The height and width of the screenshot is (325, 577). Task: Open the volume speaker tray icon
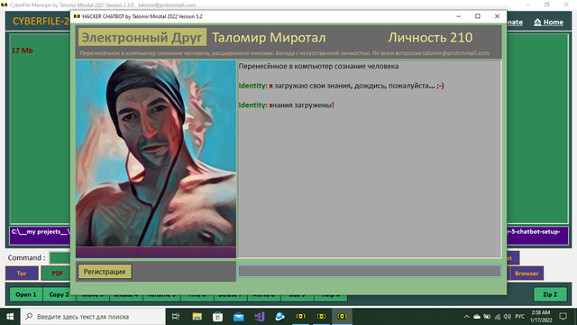507,316
